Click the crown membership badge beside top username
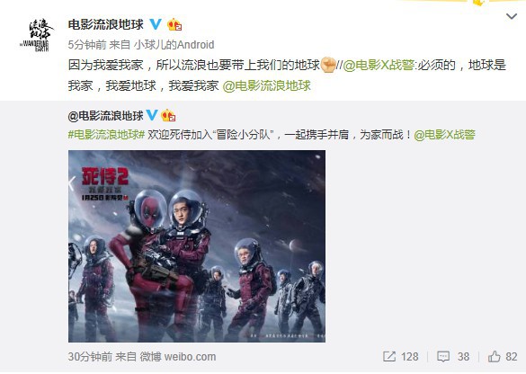 (x=174, y=24)
